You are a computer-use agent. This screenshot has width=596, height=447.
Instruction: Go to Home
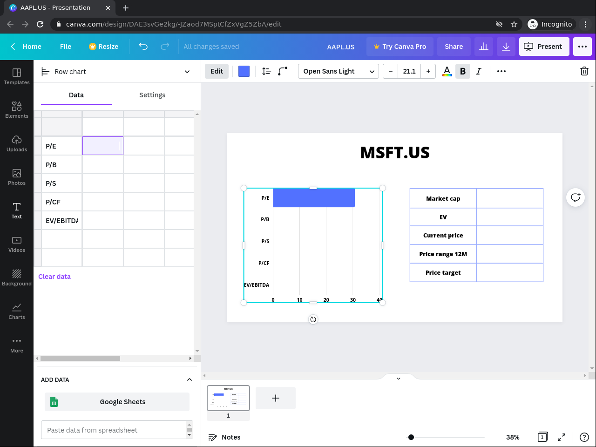26,47
